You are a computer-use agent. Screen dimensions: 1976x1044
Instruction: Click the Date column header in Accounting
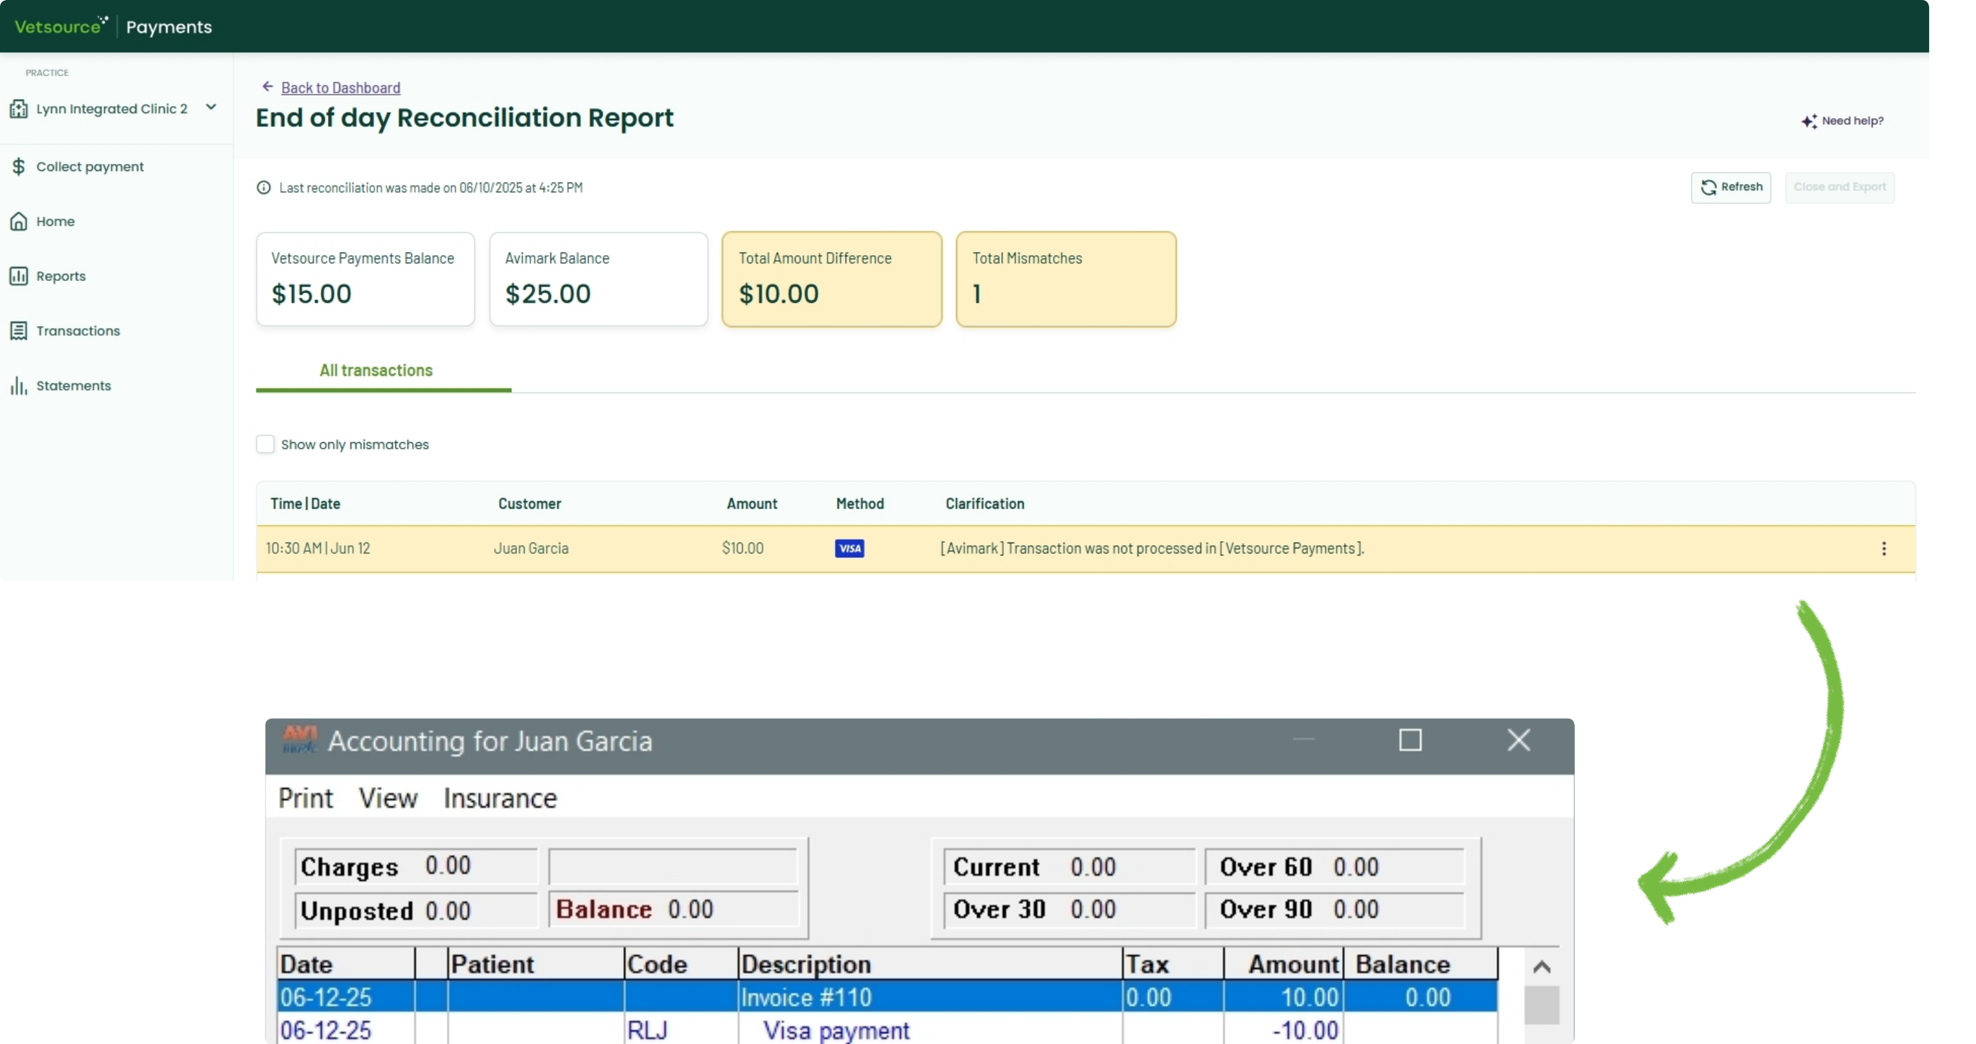point(345,964)
